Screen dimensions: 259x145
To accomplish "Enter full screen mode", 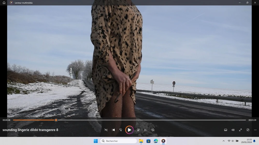I will pos(240,130).
